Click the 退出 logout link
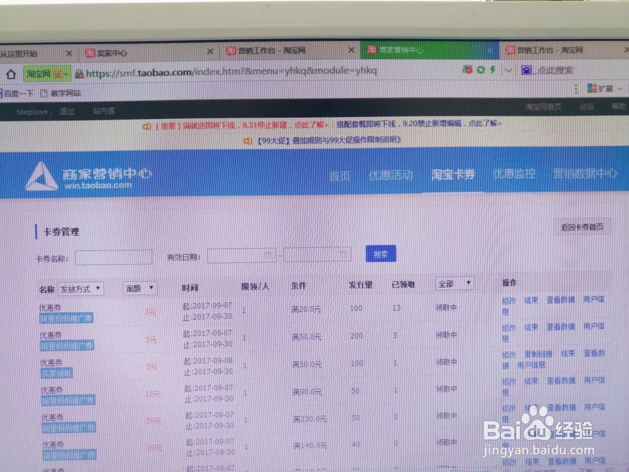This screenshot has width=629, height=472. point(67,111)
